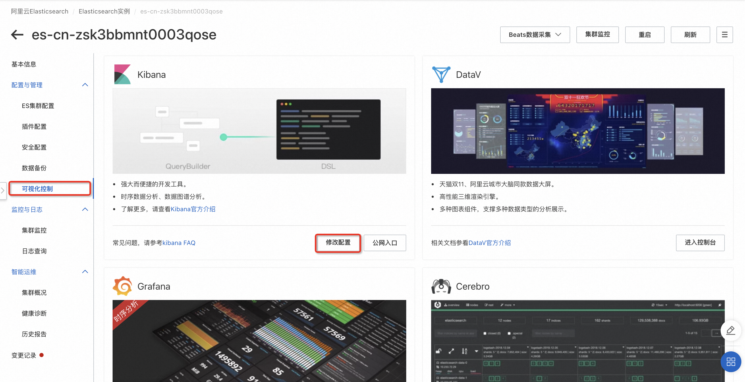Open 变更记录 in sidebar

tap(24, 355)
